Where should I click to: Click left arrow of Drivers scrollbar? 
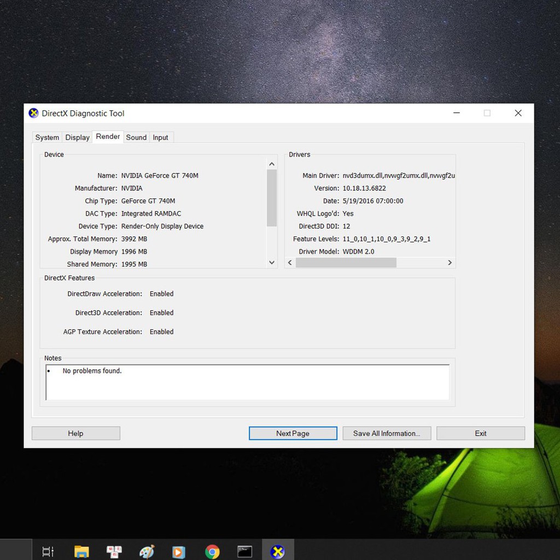(290, 263)
